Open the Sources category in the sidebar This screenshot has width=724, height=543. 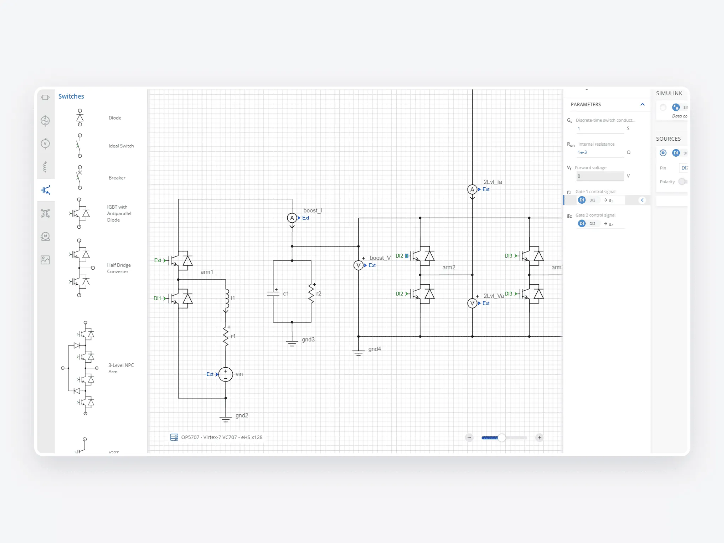[x=45, y=121]
